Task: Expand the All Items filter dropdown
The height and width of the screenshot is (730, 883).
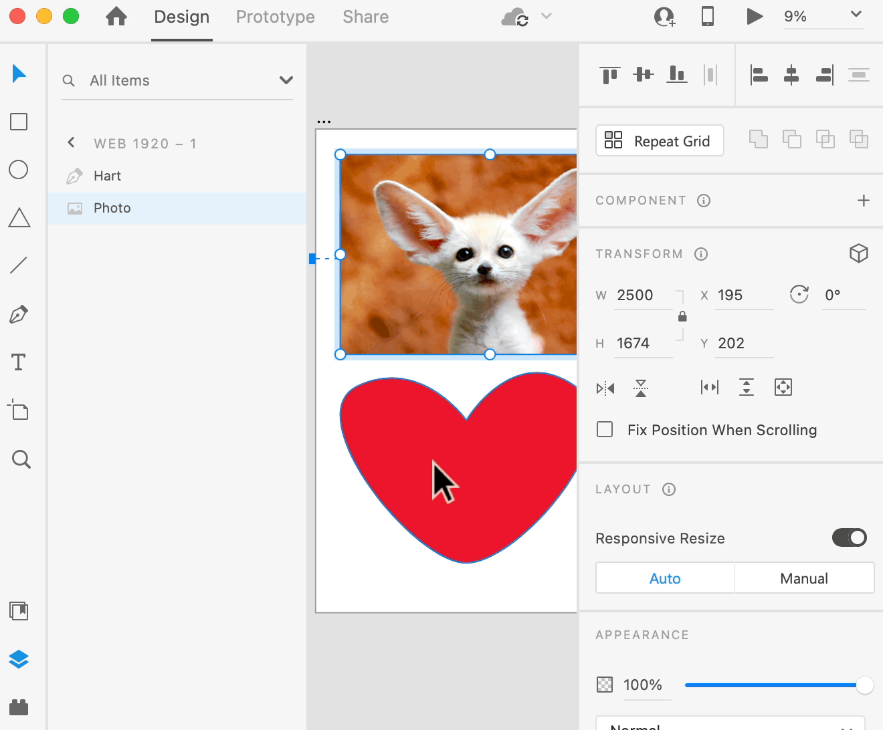Action: (x=286, y=80)
